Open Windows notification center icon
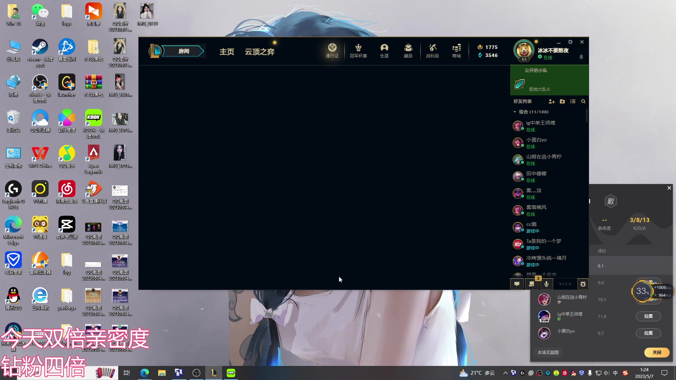Image resolution: width=676 pixels, height=380 pixels. [x=664, y=373]
